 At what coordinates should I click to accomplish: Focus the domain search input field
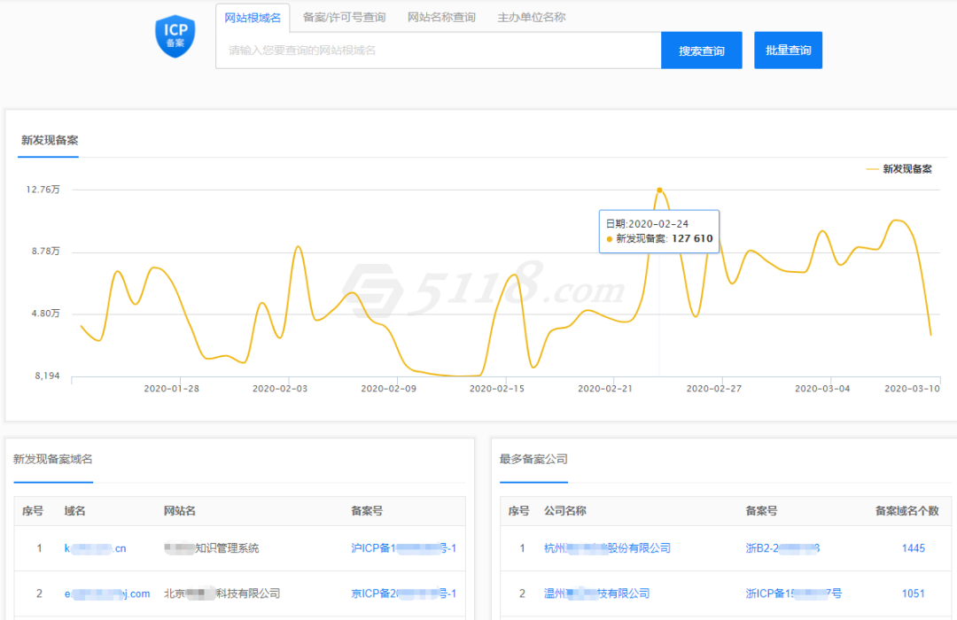pos(439,50)
